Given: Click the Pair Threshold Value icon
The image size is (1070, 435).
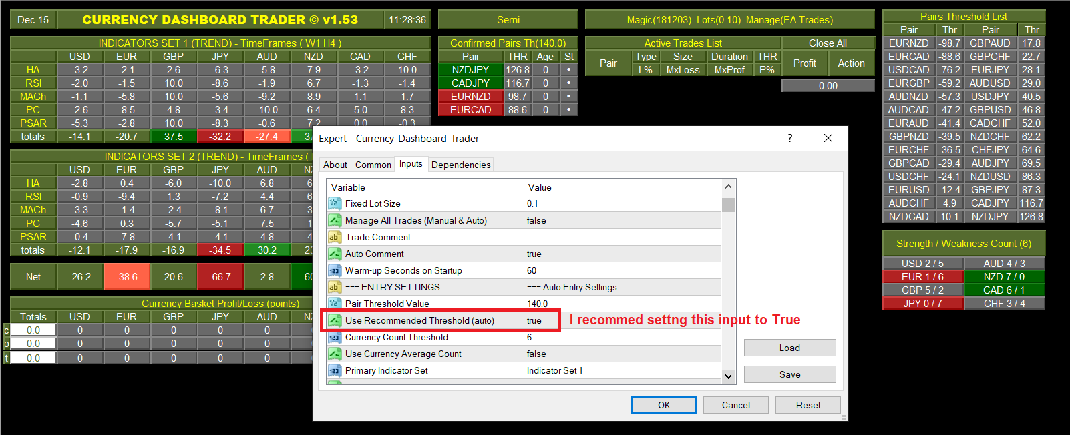Looking at the screenshot, I should 334,304.
